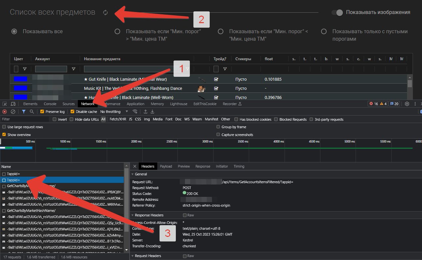
Task: Enable the Has blocked cookies checkbox
Action: pyautogui.click(x=236, y=119)
